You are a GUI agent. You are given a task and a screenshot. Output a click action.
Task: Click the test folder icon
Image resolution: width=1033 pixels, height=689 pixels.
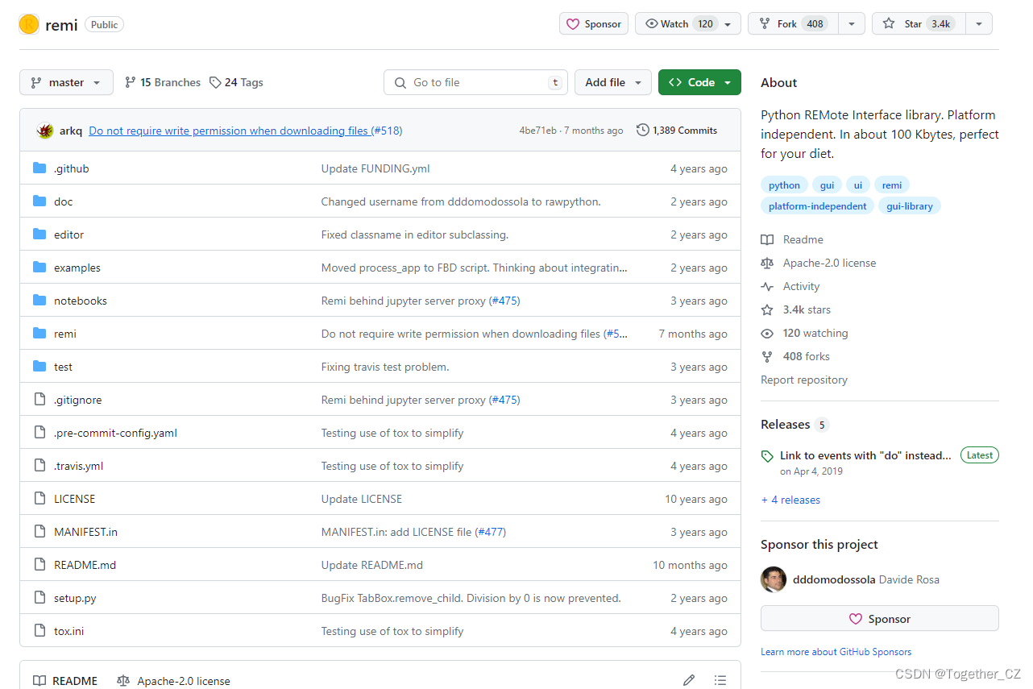click(39, 367)
